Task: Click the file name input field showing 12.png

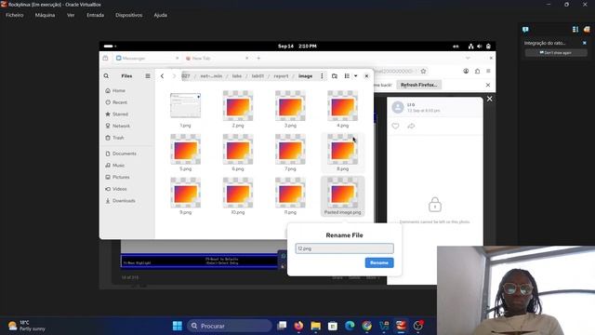Action: click(x=344, y=248)
